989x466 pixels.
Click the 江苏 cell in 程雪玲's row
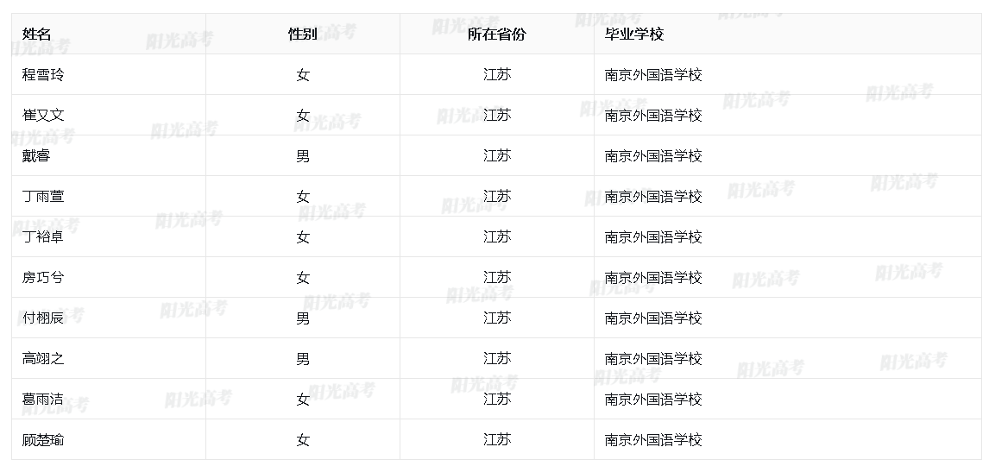coord(497,75)
